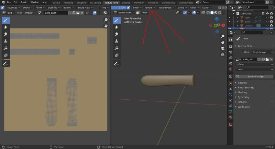Image resolution: width=275 pixels, height=149 pixels.
Task: Open the UVMap dropdown
Action: (254, 64)
